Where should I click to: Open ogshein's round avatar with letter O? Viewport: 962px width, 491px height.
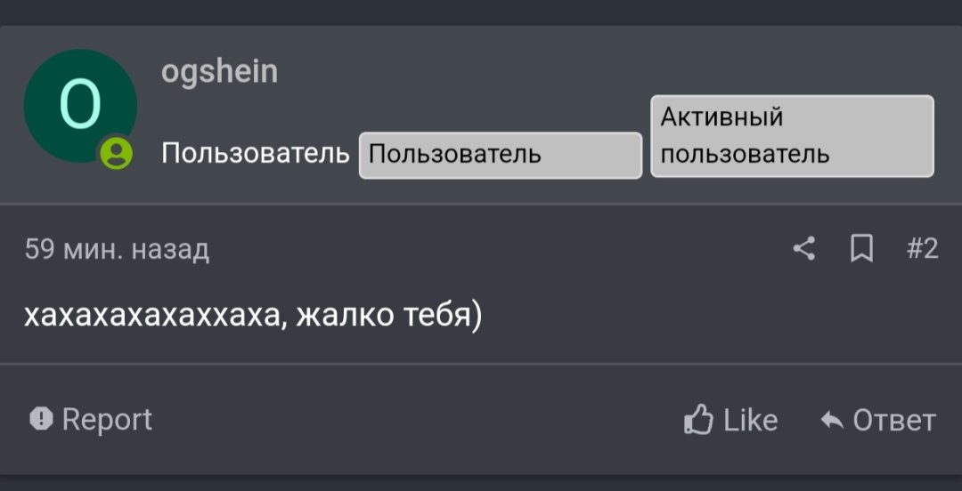[x=80, y=106]
